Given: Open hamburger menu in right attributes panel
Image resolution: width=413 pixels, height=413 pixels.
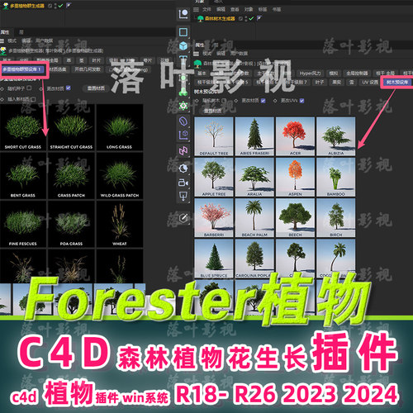Looking at the screenshot, I should 197,54.
